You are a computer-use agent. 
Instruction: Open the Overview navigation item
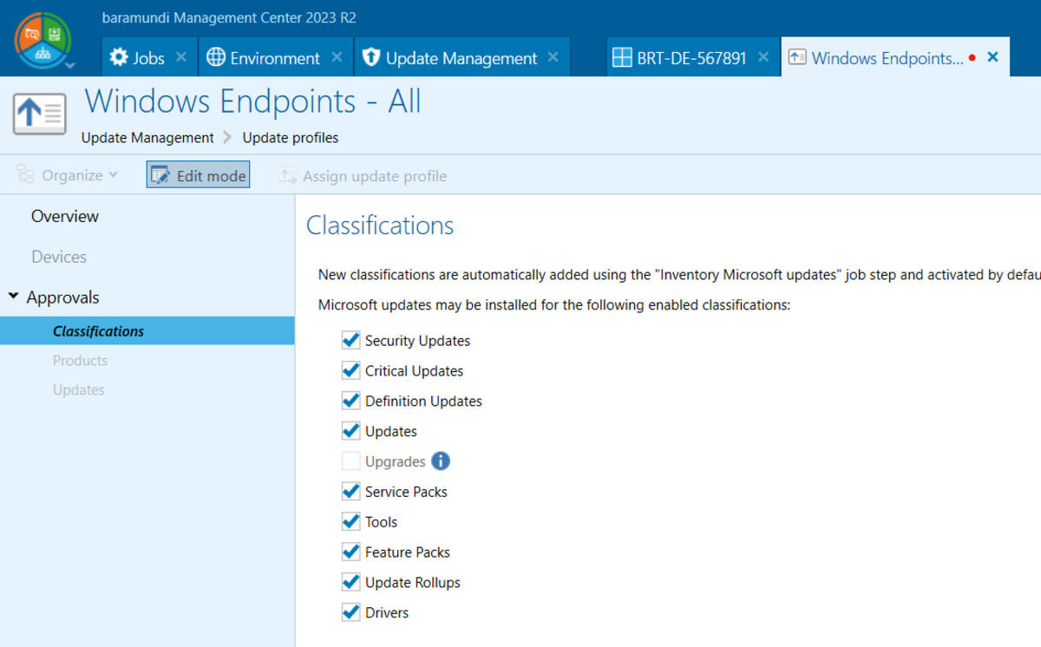[65, 216]
